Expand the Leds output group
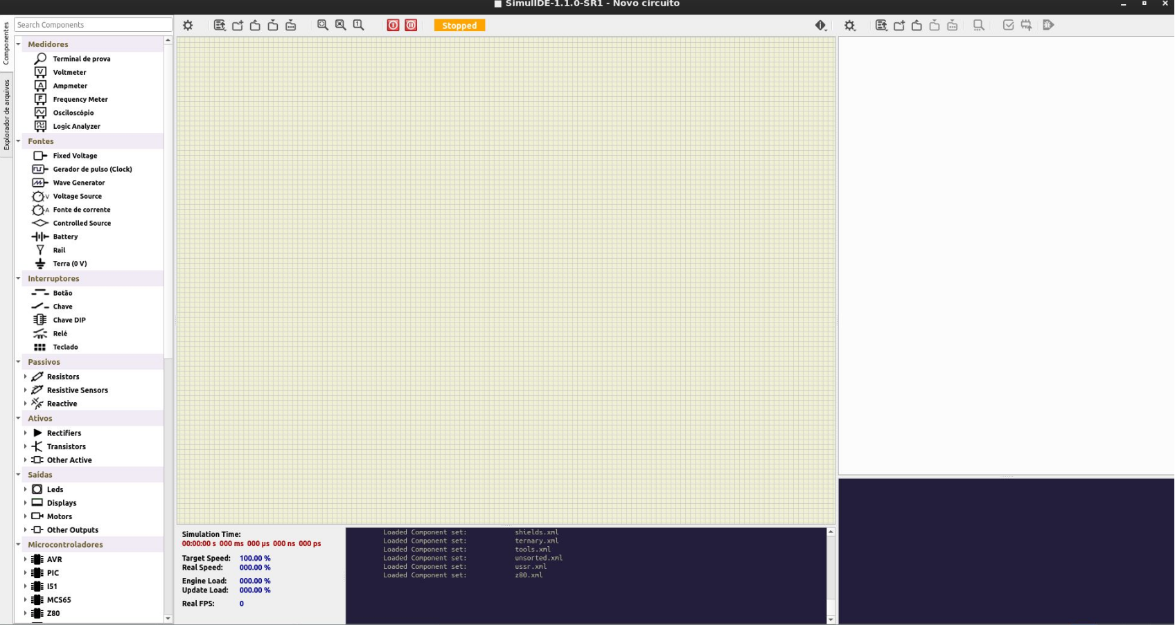1175x625 pixels. [x=26, y=489]
